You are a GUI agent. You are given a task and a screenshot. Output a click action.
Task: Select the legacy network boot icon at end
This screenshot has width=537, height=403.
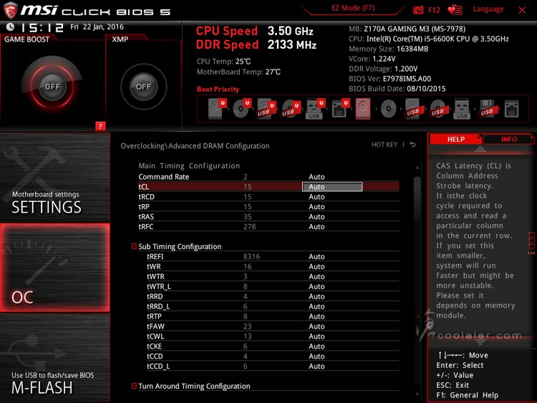(512, 109)
